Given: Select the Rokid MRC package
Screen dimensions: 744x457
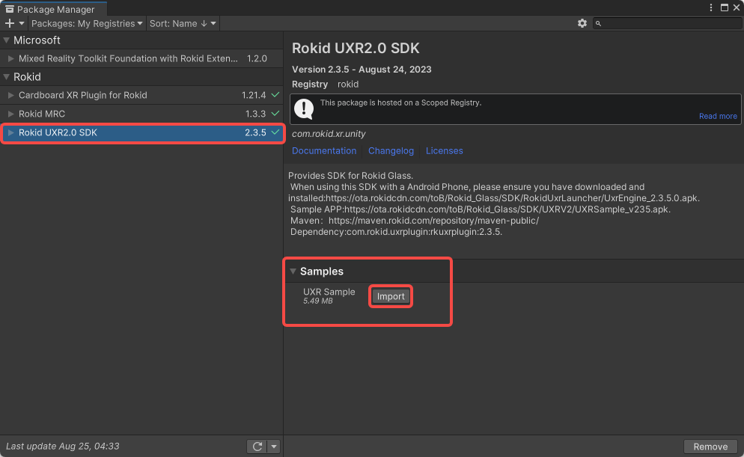Looking at the screenshot, I should click(x=141, y=114).
